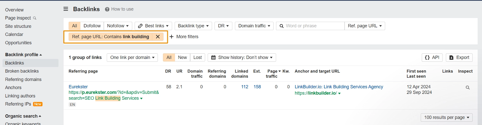Sort by DR column header
The height and width of the screenshot is (125, 482).
pos(168,71)
